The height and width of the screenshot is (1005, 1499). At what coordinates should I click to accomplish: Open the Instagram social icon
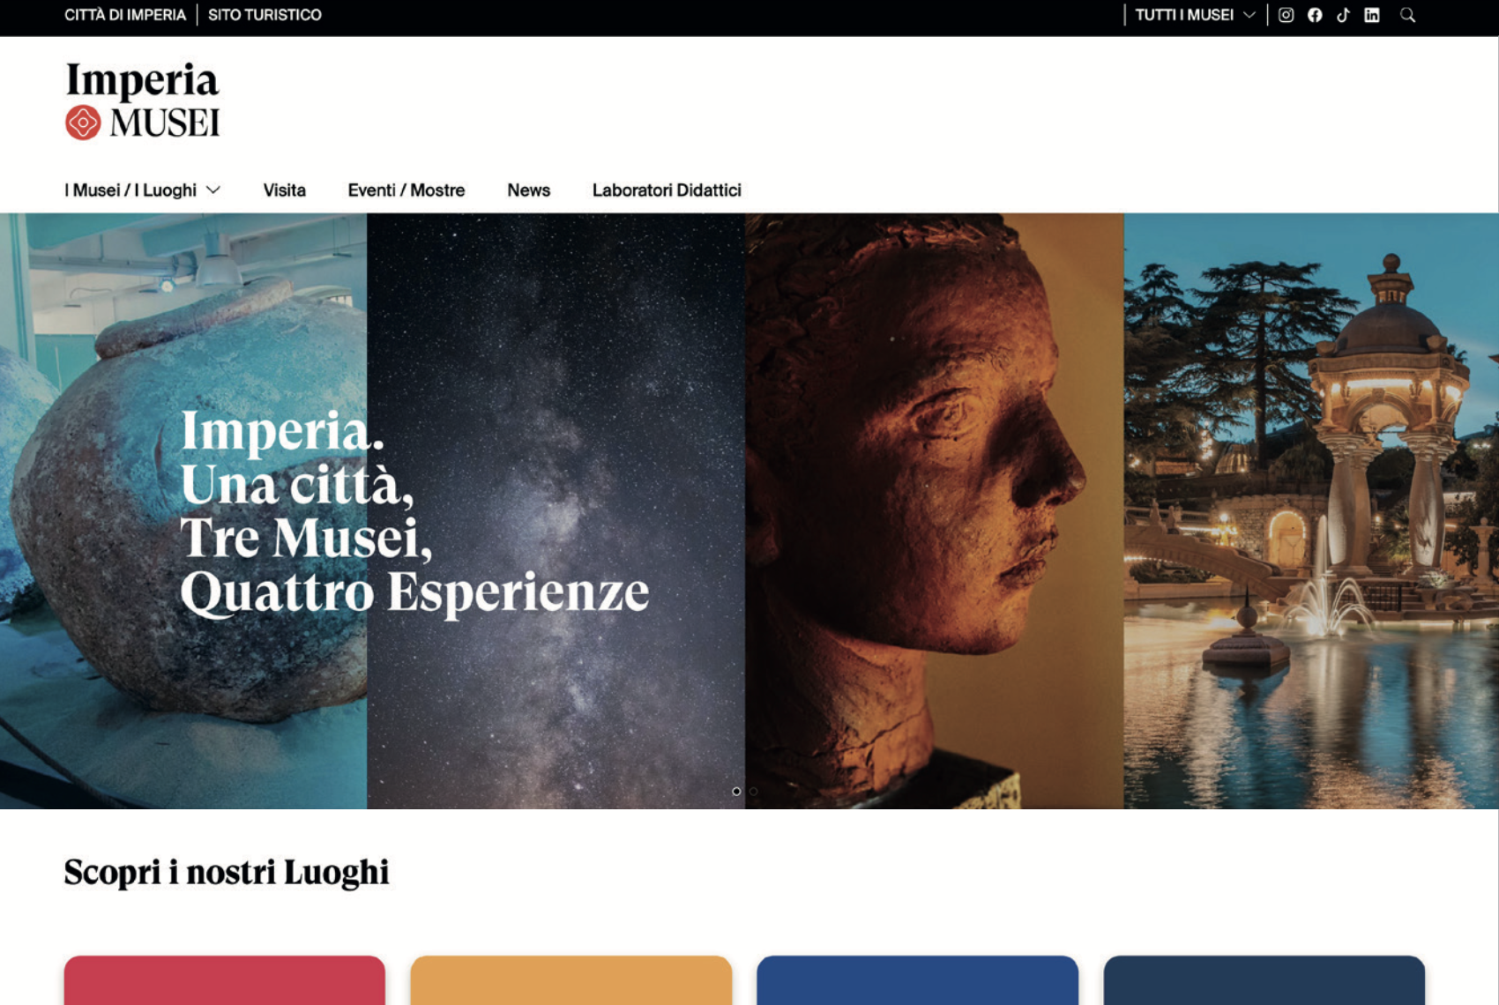[1286, 15]
